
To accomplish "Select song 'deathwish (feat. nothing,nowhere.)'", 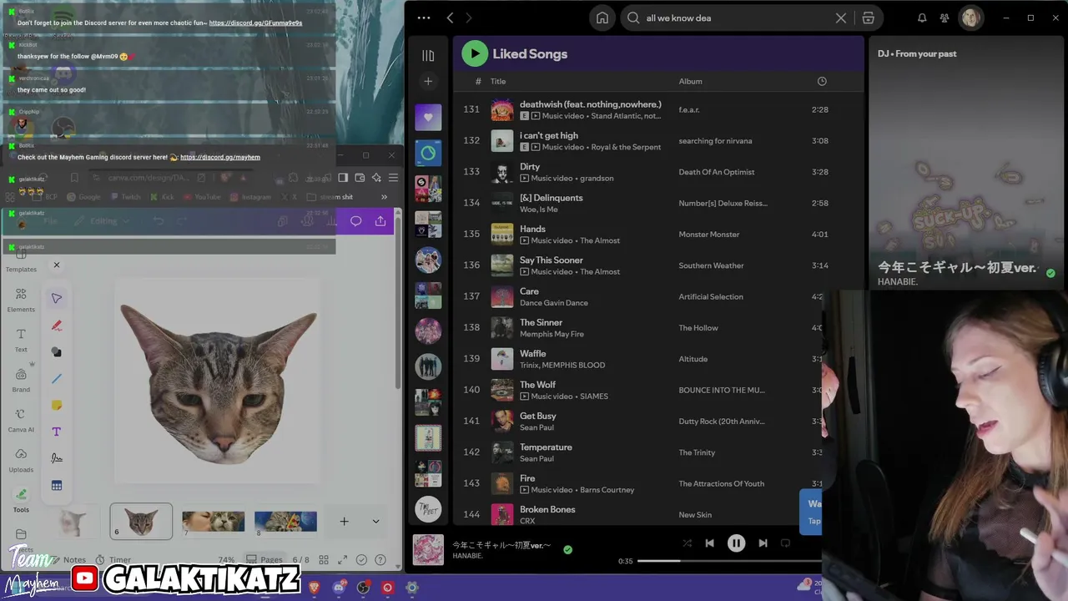I will coord(591,104).
